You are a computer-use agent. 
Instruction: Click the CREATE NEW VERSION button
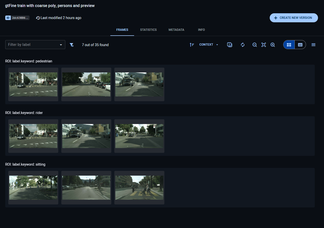(293, 18)
